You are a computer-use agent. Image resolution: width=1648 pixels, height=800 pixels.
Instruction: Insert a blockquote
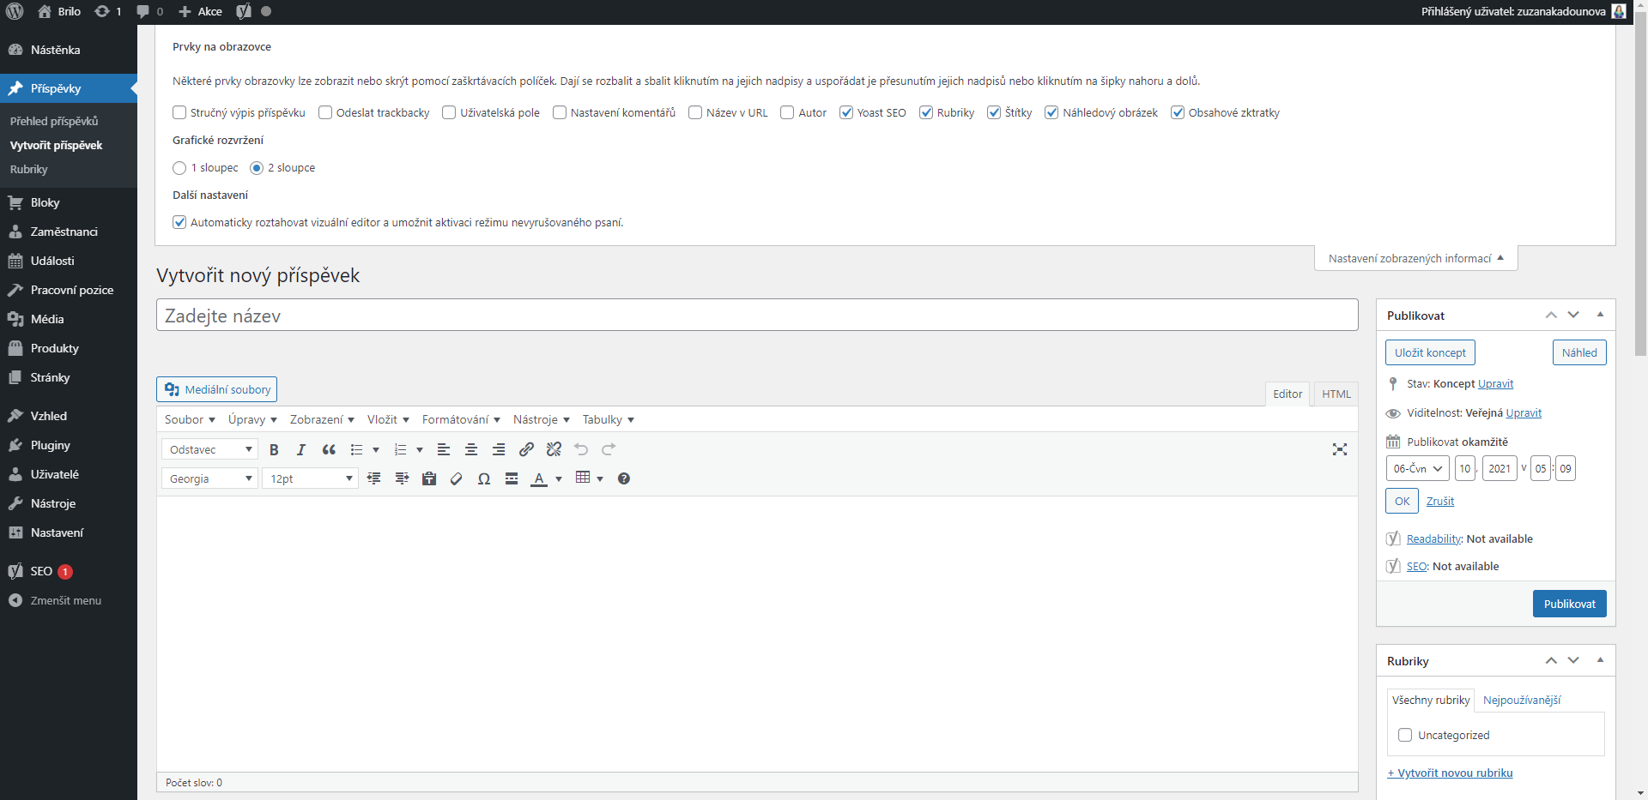coord(329,450)
